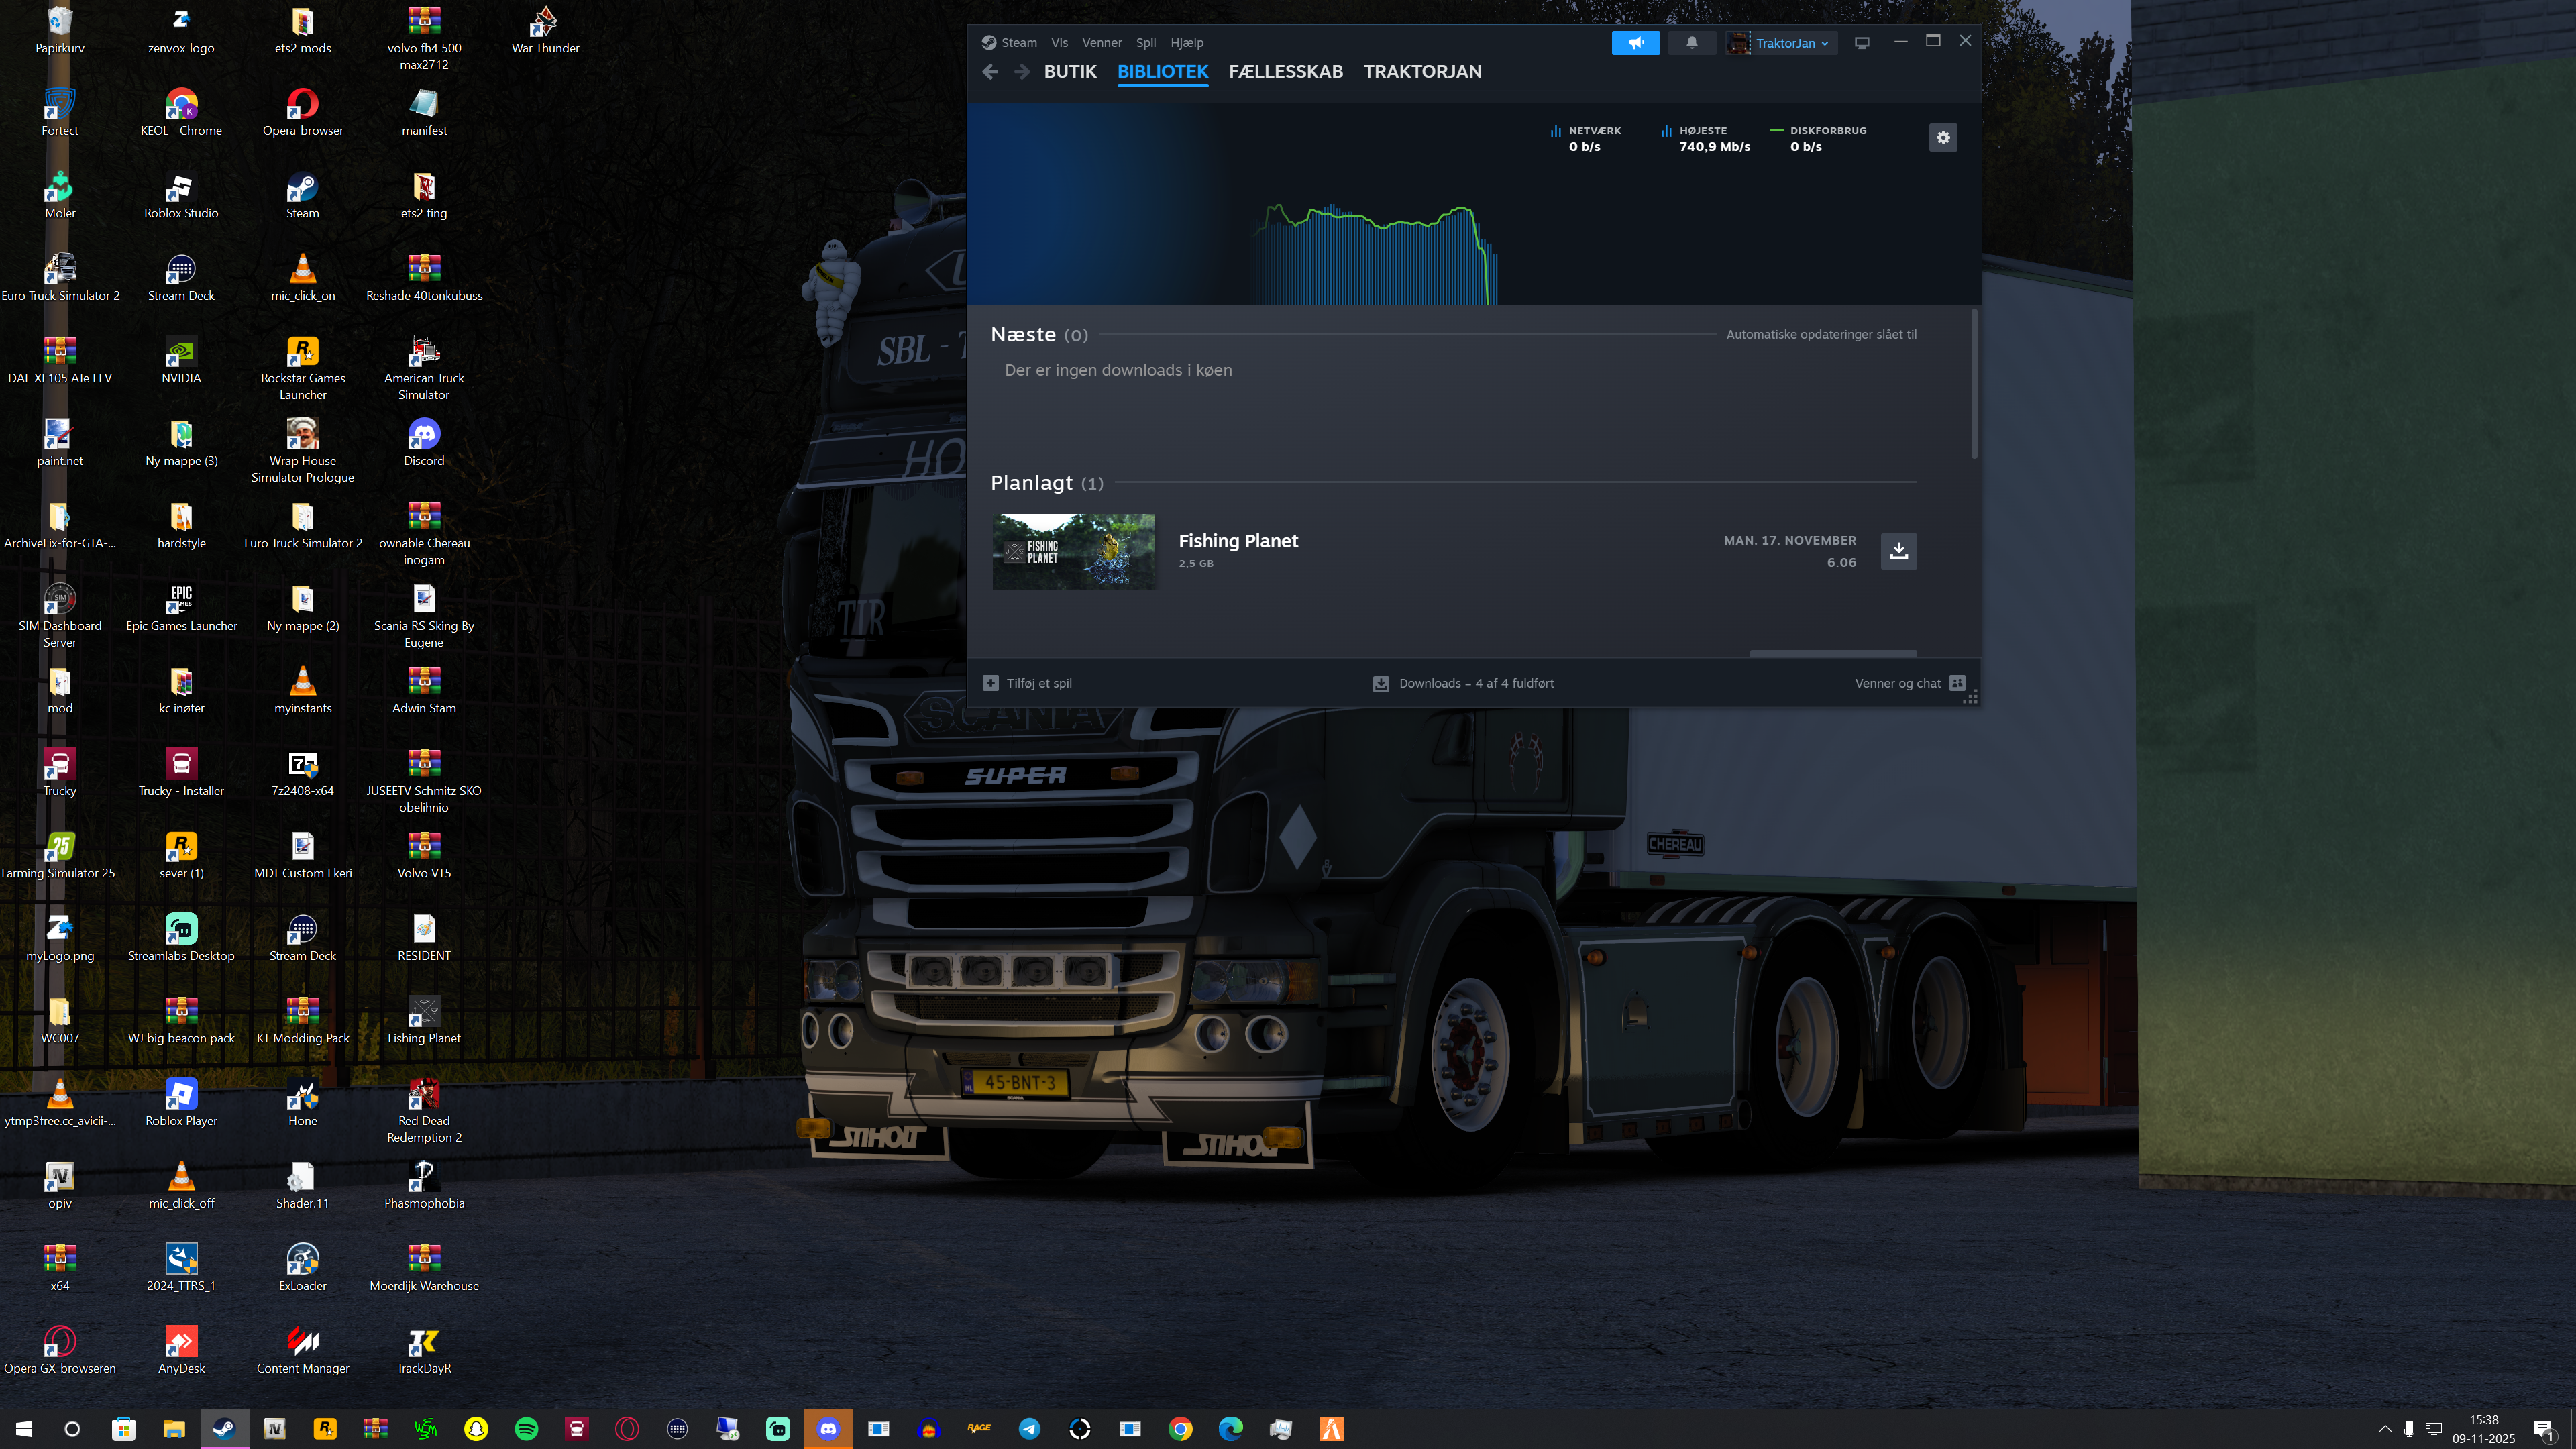Open the Vis menu
The width and height of the screenshot is (2576, 1449).
point(1059,43)
